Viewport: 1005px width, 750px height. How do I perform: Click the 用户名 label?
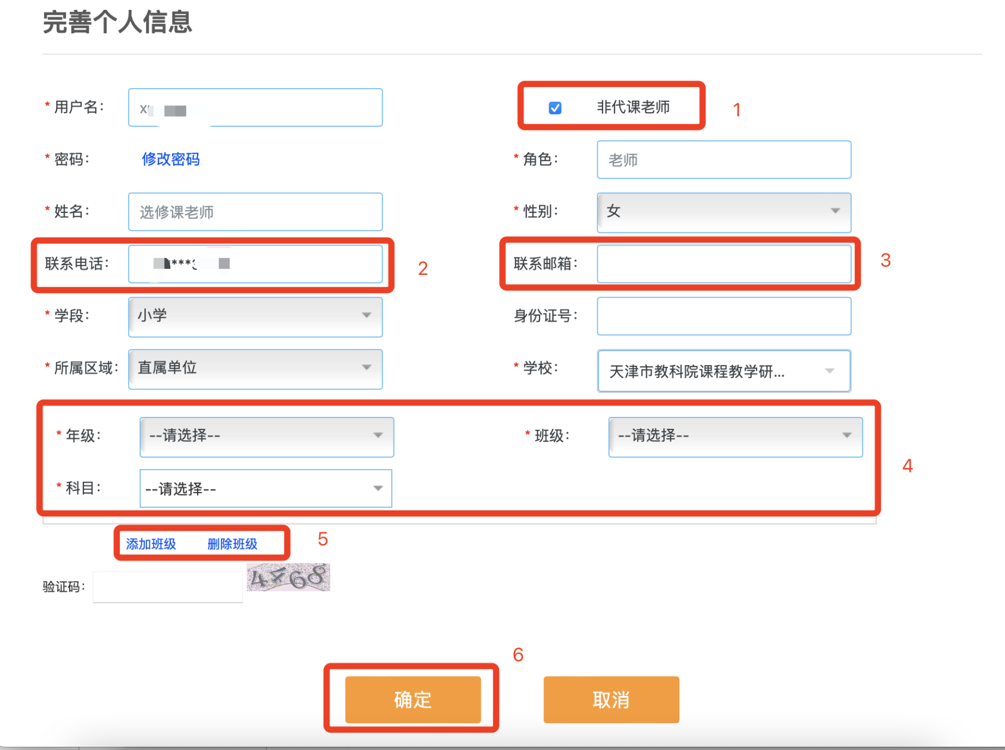point(79,107)
